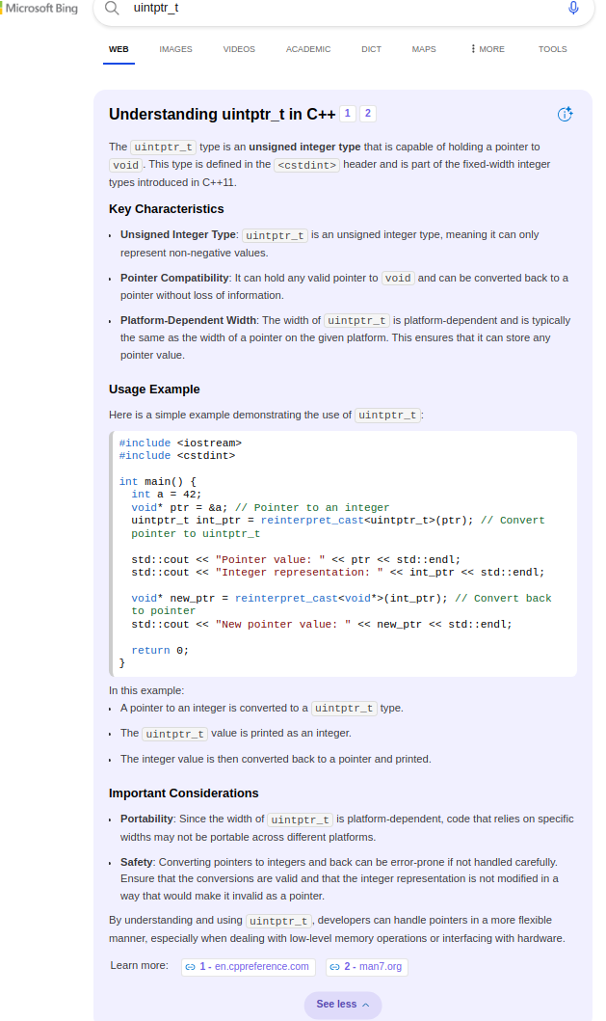This screenshot has width=606, height=1021.
Task: Click the search box containing uintptr_t
Action: point(344,9)
